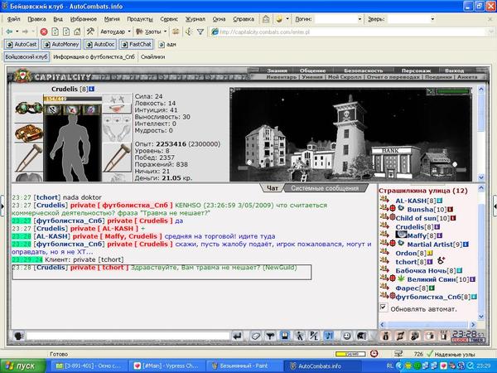Click private message icon beside AL-KASH

[x=384, y=200]
